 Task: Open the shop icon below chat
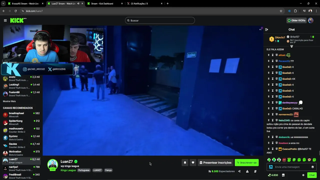point(283,175)
